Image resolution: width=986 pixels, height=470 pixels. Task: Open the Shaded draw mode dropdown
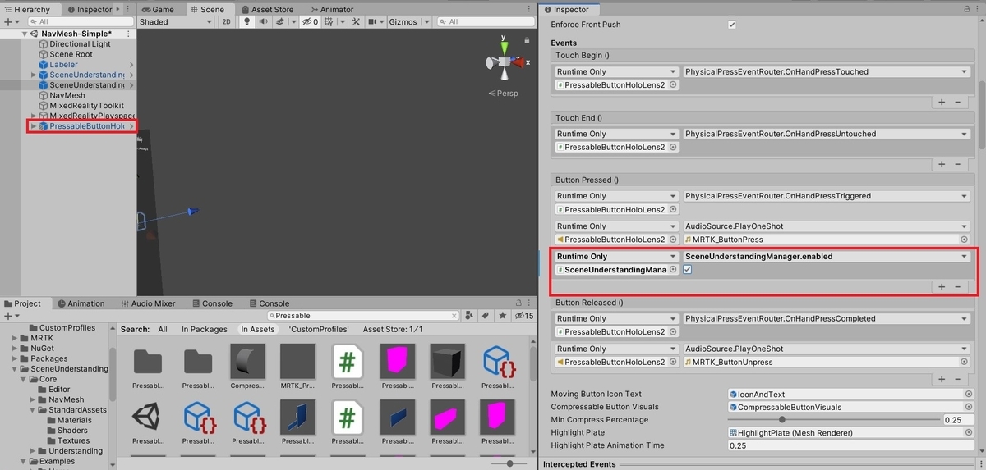tap(177, 22)
